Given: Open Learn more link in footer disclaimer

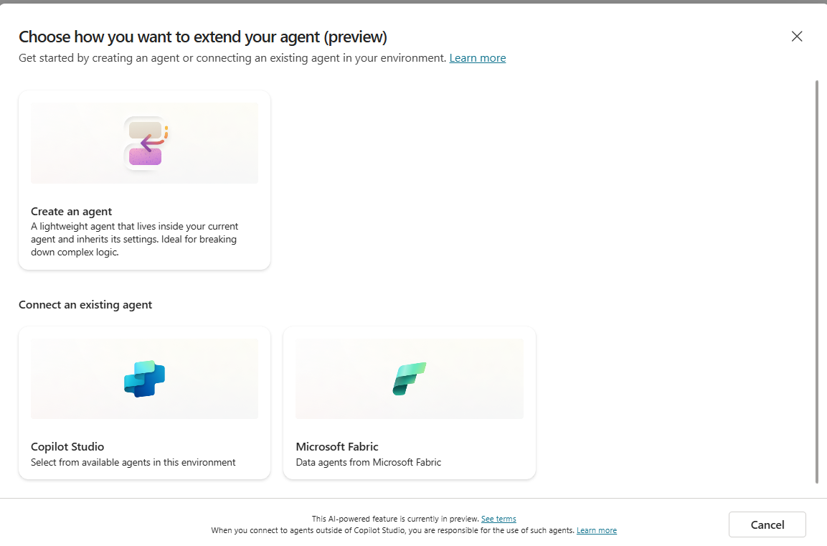Looking at the screenshot, I should [597, 530].
